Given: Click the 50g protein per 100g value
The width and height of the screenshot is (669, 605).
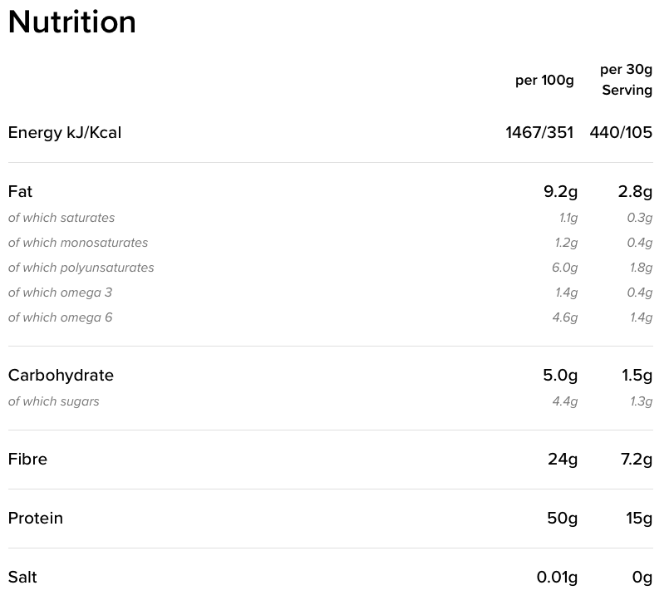Looking at the screenshot, I should pos(563,519).
